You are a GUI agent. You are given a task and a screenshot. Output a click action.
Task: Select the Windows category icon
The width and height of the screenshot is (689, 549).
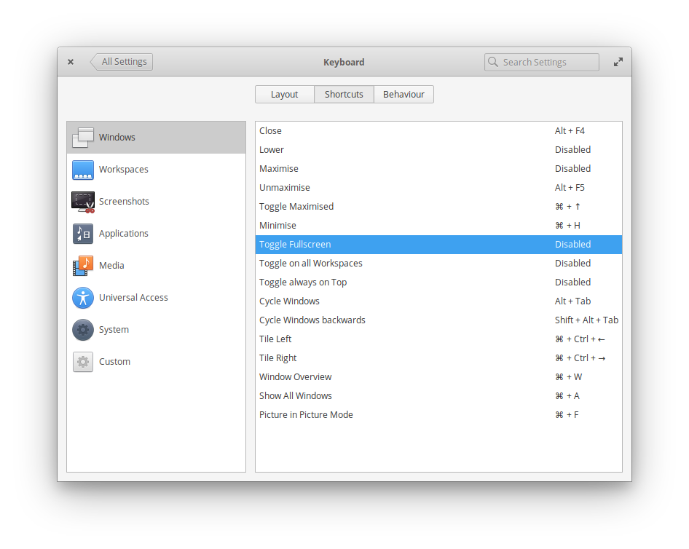(x=82, y=138)
